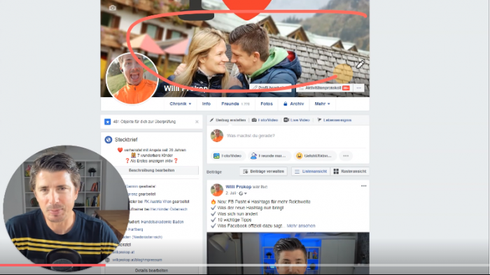This screenshot has width=490, height=275.
Task: Click Details bearbeiten button
Action: pos(152,270)
